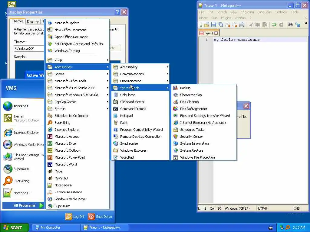
Task: Click the Replace icon in Notepad++ toolbar
Action: [x=297, y=25]
